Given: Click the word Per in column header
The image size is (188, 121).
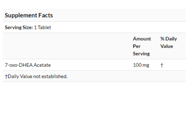Looking at the screenshot, I should [137, 46].
